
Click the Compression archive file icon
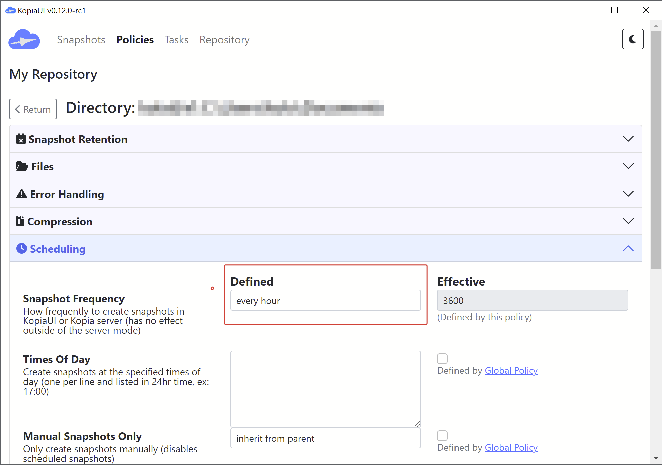coord(20,221)
